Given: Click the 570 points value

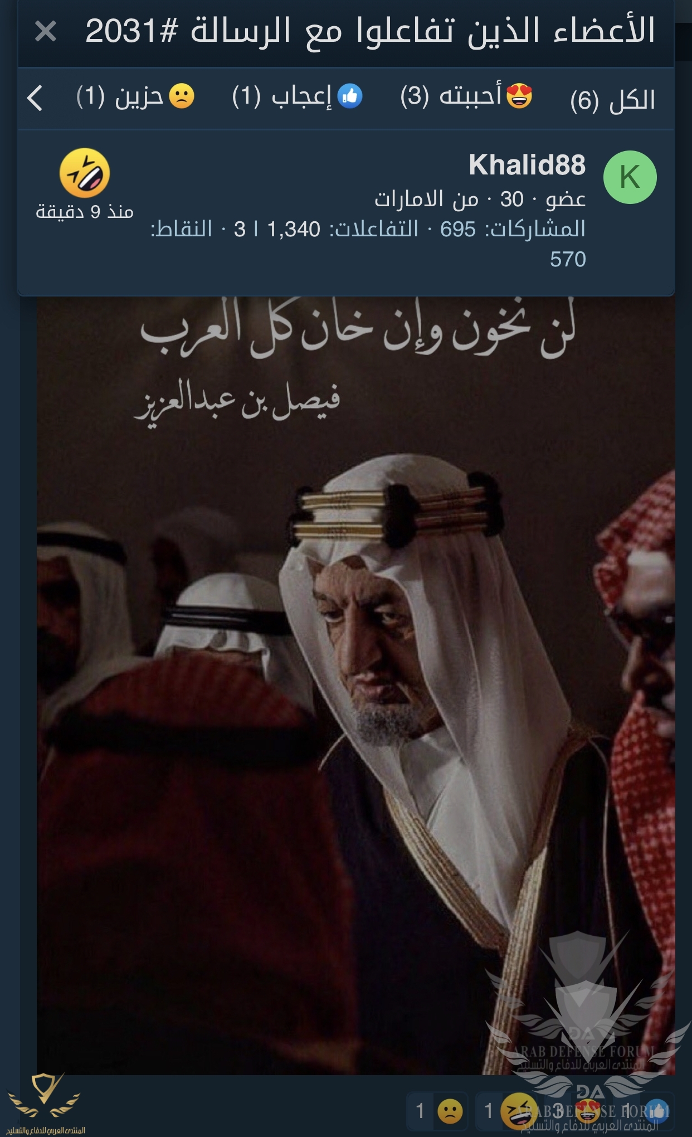Looking at the screenshot, I should pyautogui.click(x=568, y=259).
